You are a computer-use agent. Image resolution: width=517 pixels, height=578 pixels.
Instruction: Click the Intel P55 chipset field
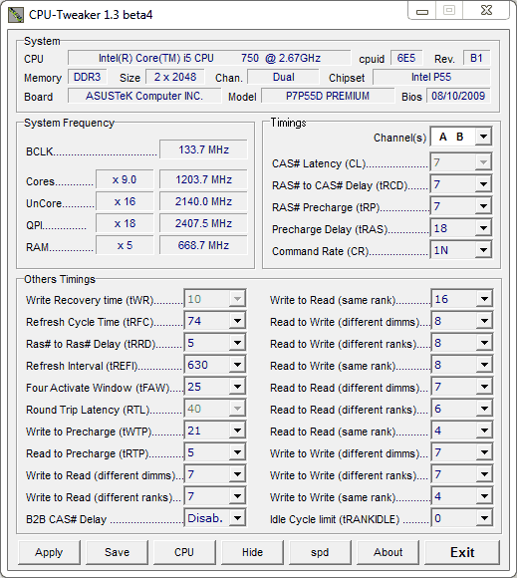tap(431, 77)
